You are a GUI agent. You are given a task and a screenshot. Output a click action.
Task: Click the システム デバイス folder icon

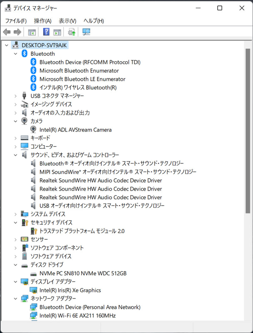[x=25, y=214]
